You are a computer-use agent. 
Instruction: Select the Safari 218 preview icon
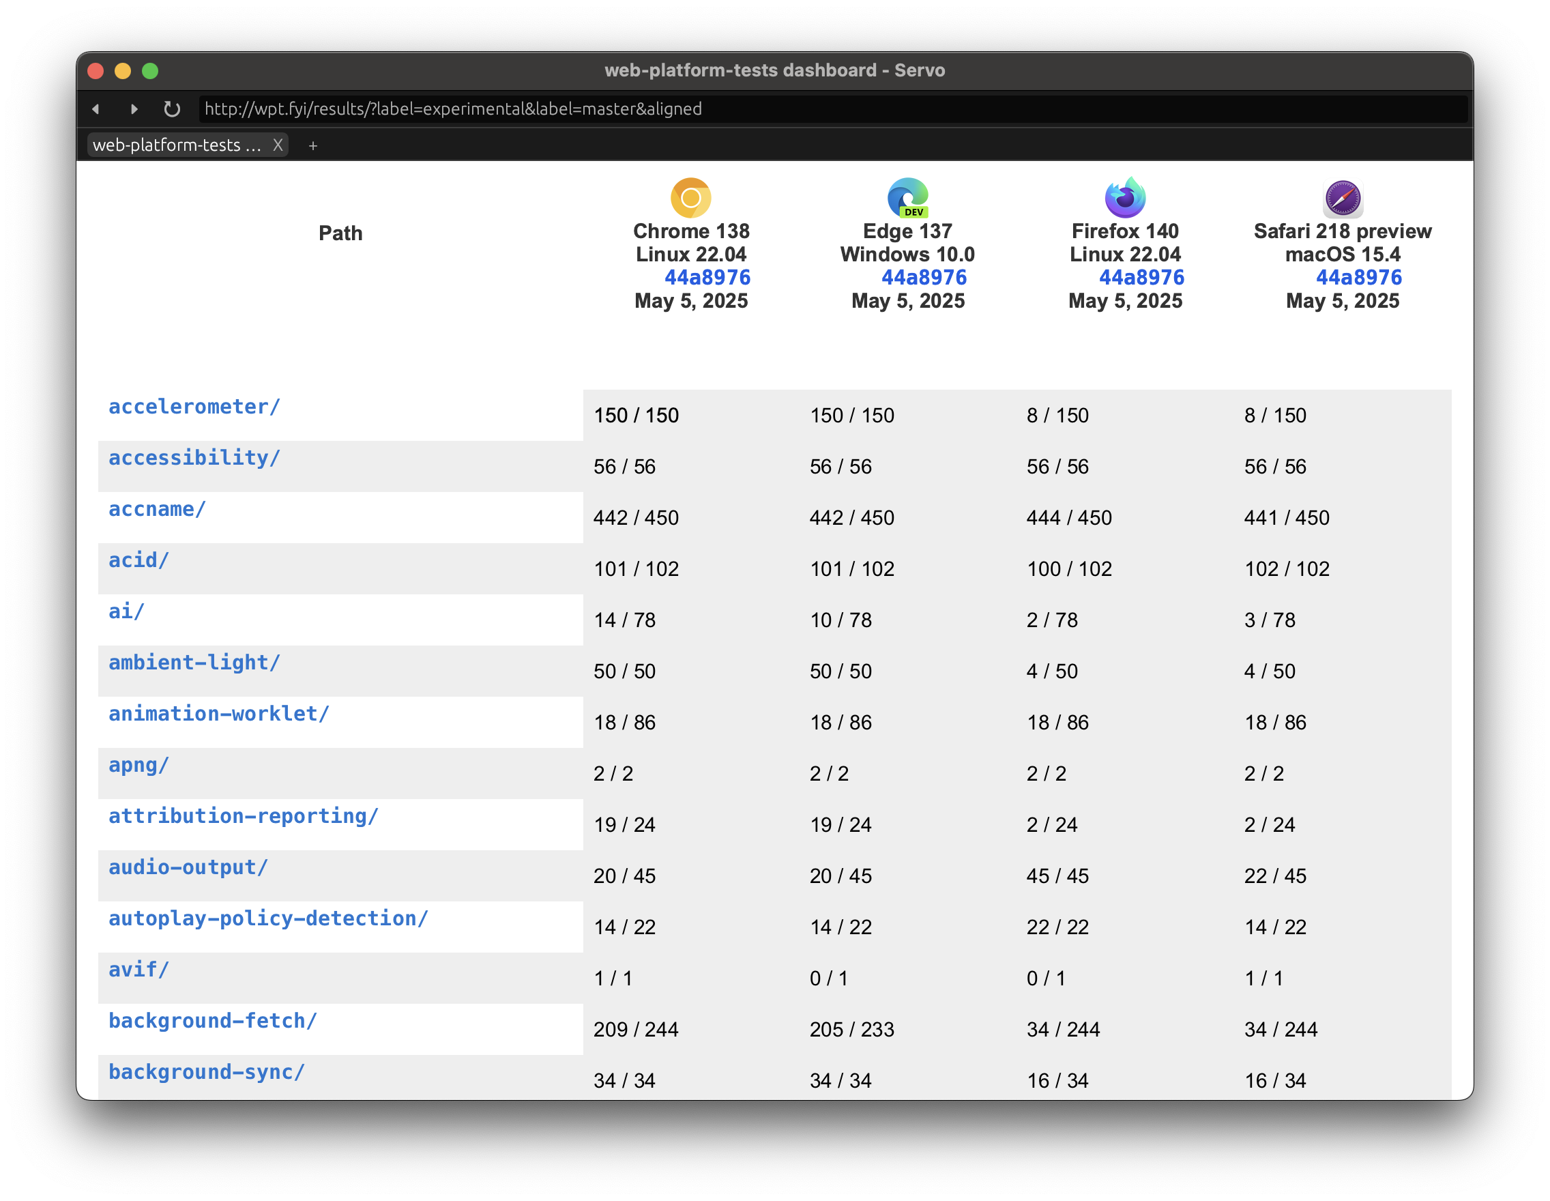click(x=1343, y=199)
